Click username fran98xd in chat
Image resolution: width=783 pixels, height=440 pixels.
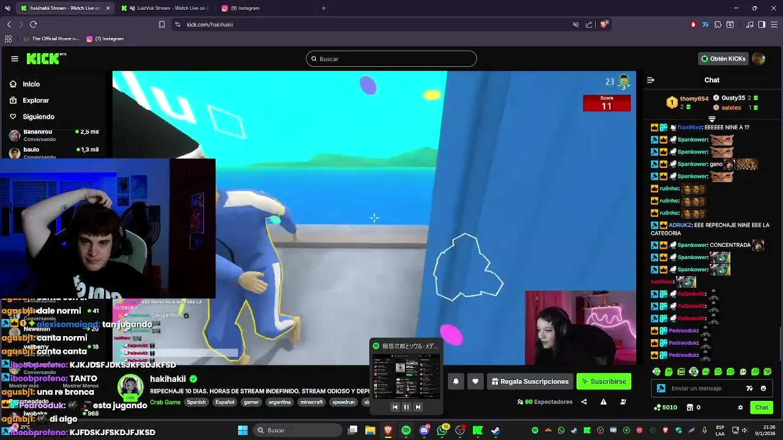click(689, 128)
